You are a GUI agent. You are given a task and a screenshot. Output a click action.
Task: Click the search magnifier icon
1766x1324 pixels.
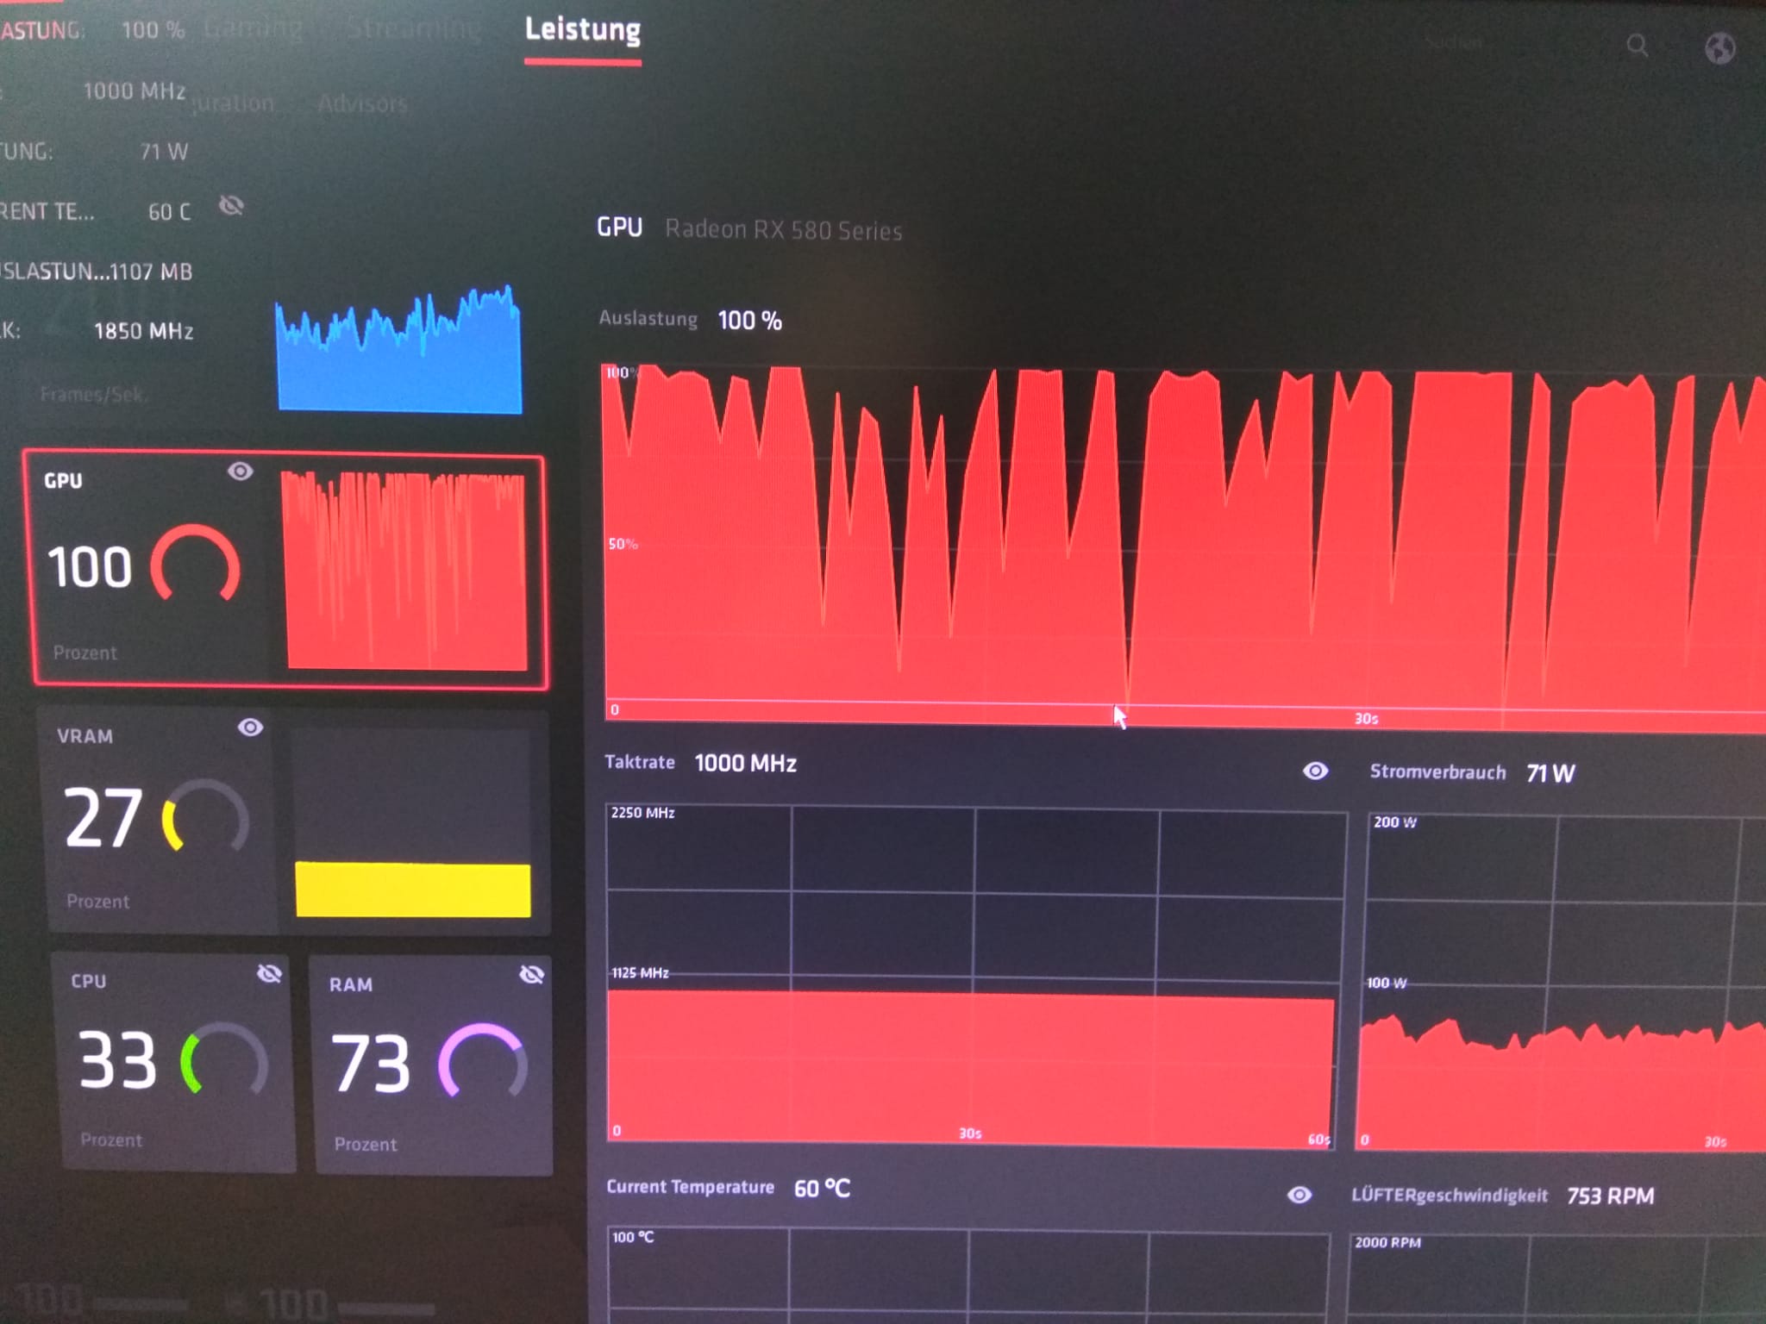[x=1637, y=46]
